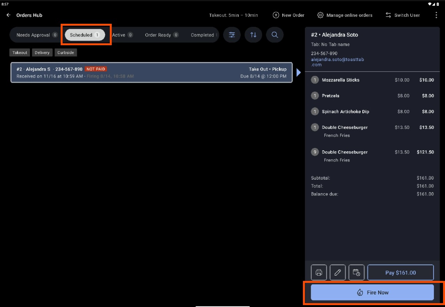Screen dimensions: 445x307
Task: Click the print receipt icon
Action: tap(319, 273)
